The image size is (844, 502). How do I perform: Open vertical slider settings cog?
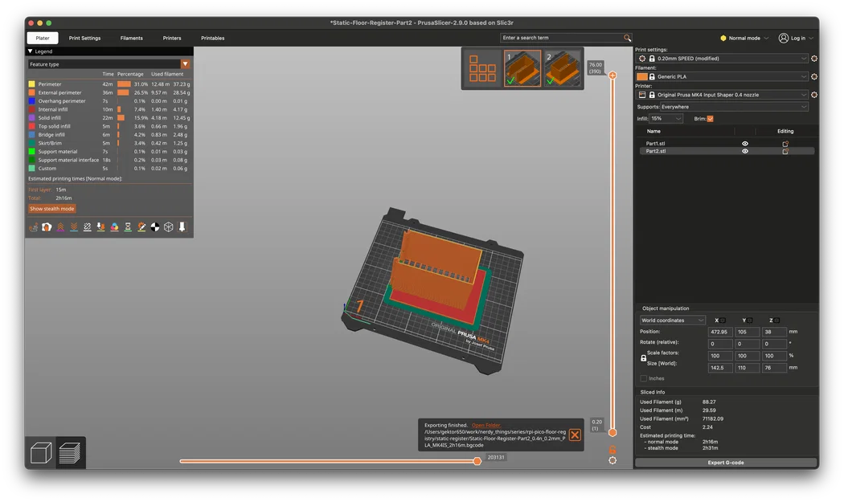point(613,460)
